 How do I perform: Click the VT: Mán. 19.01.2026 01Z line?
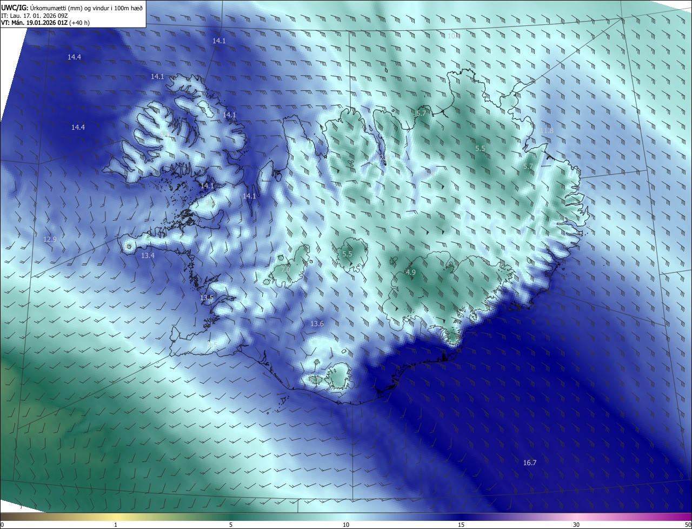(45, 23)
